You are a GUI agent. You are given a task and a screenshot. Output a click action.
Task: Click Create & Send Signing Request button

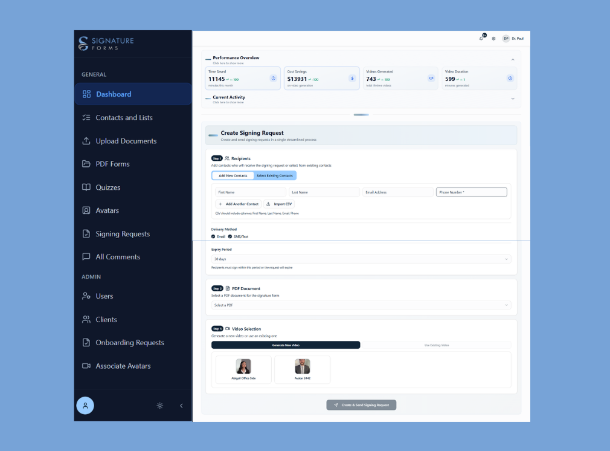(x=361, y=404)
